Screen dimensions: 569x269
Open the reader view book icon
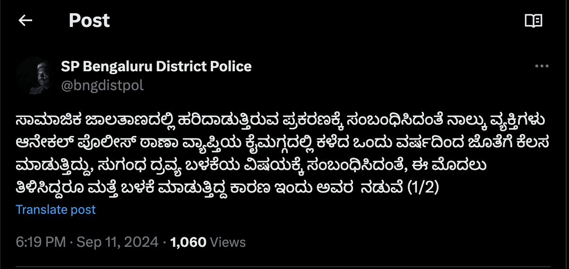tap(534, 21)
